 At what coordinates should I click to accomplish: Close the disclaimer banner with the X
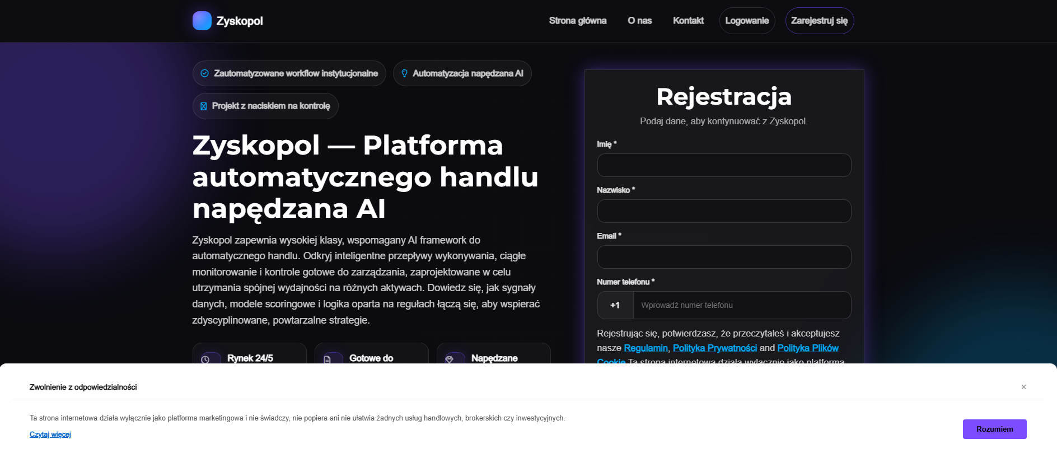(x=1023, y=387)
